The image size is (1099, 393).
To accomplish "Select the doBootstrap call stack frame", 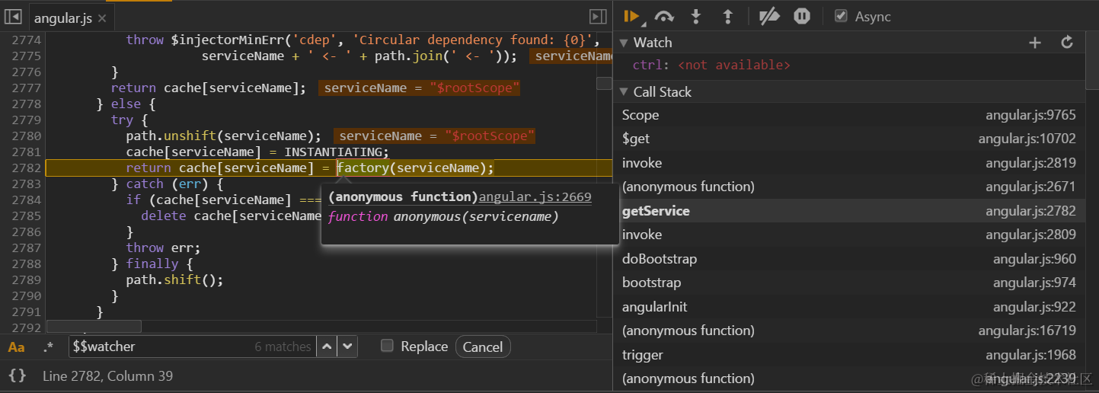I will coord(849,259).
